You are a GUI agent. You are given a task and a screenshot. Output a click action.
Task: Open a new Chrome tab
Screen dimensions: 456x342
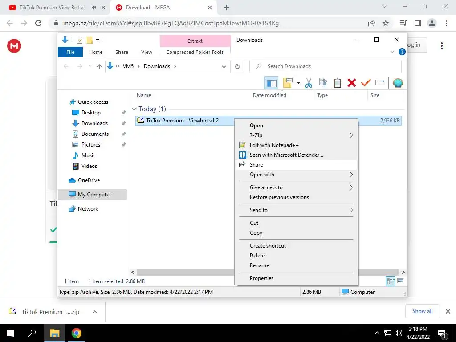tap(227, 8)
